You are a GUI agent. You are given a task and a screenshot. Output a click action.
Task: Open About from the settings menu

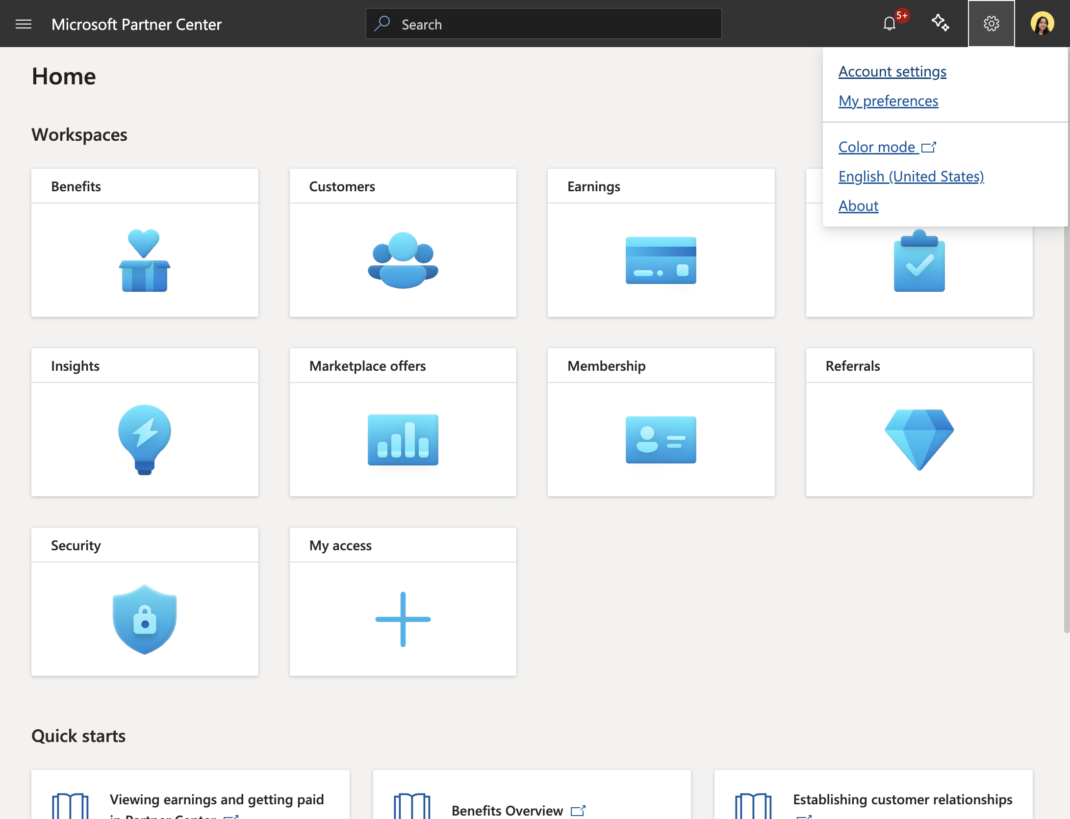[x=858, y=206]
